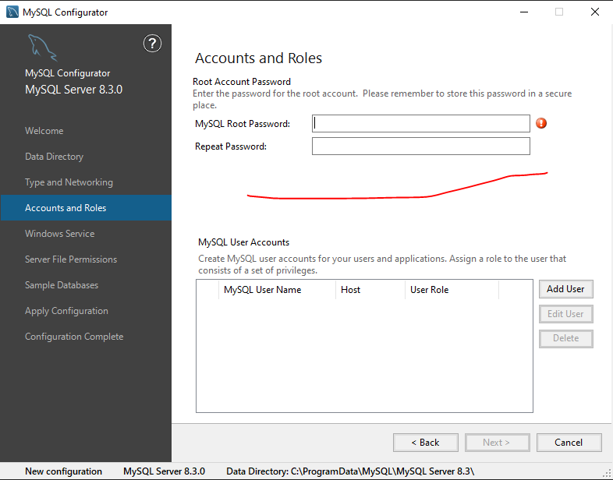Cancel the configuration wizard
This screenshot has width=613, height=480.
pos(569,443)
